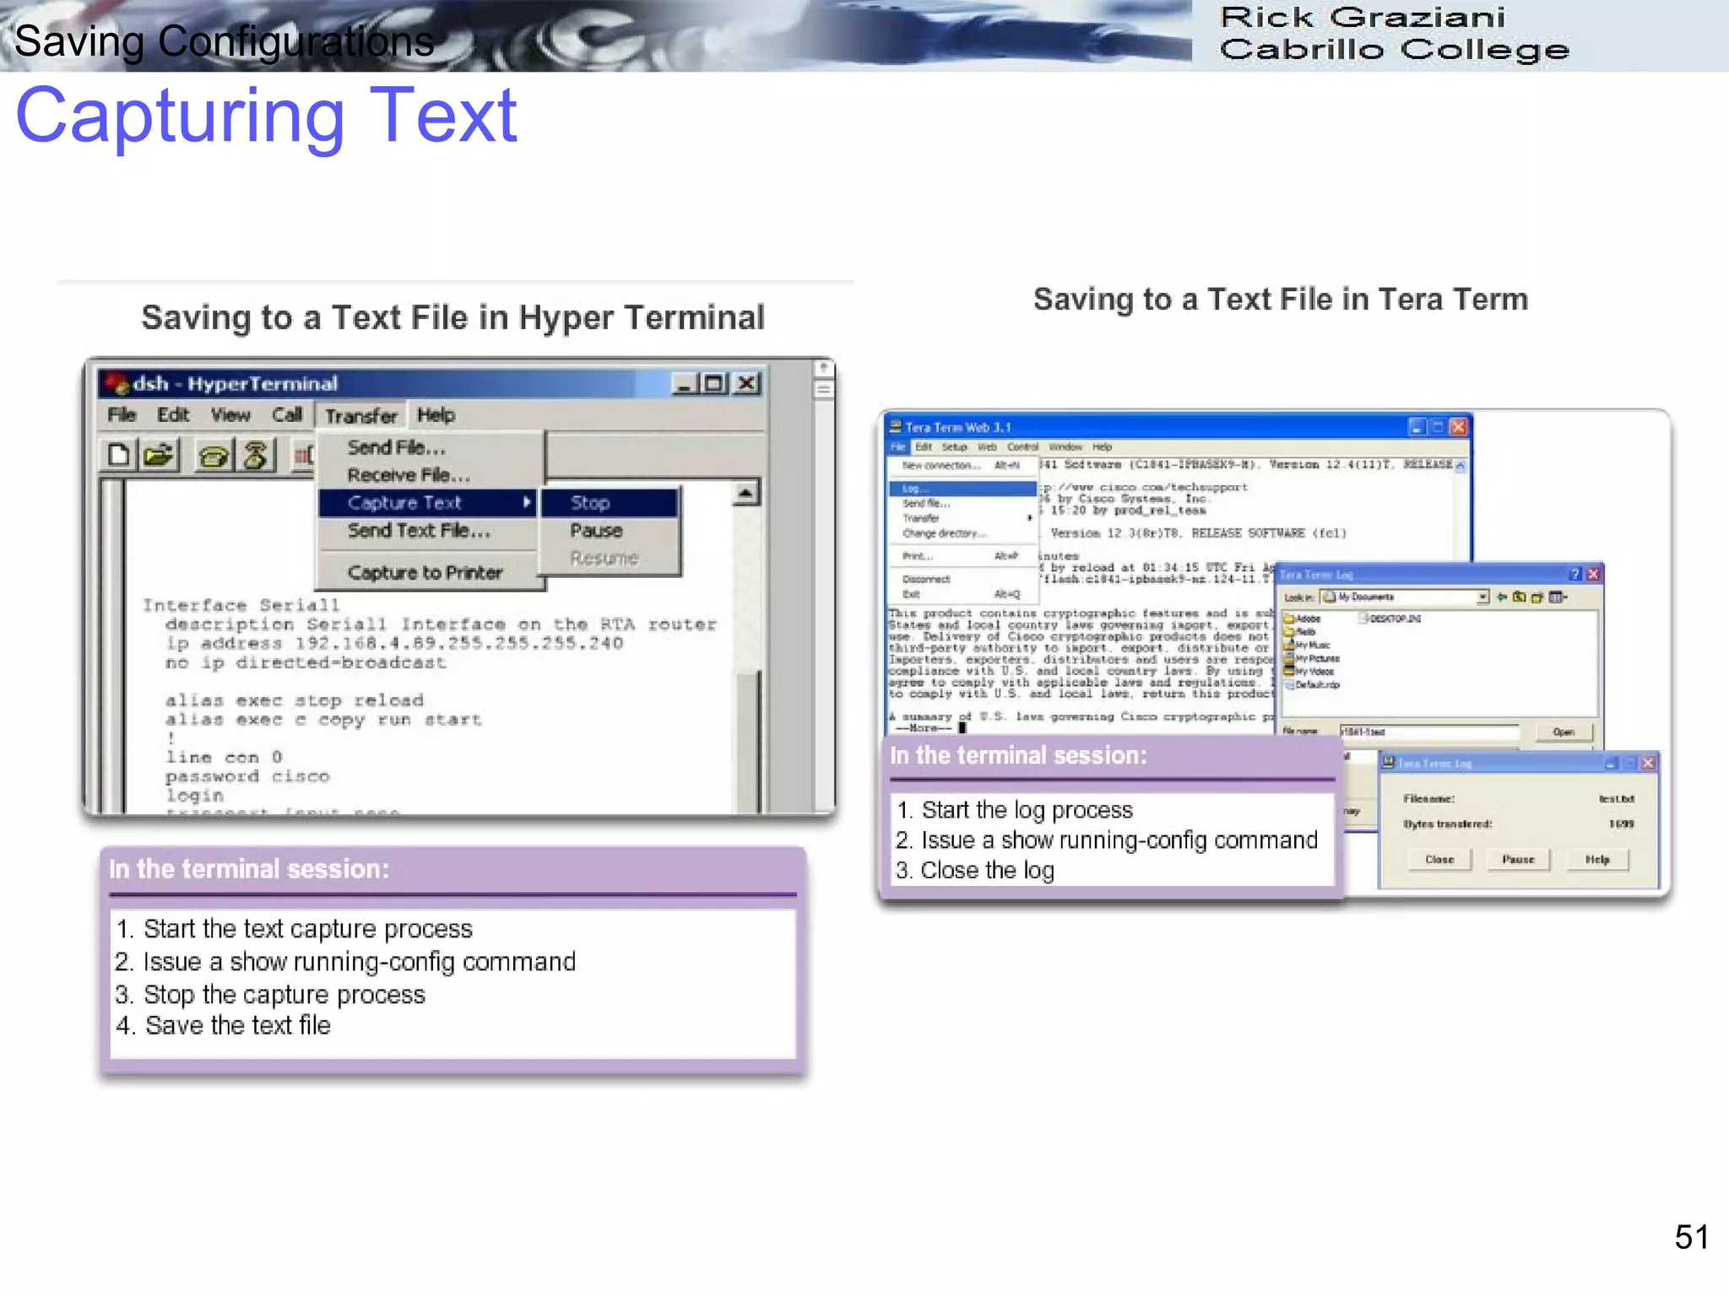Choose Disconnect in Tera Term File menu

coord(962,580)
